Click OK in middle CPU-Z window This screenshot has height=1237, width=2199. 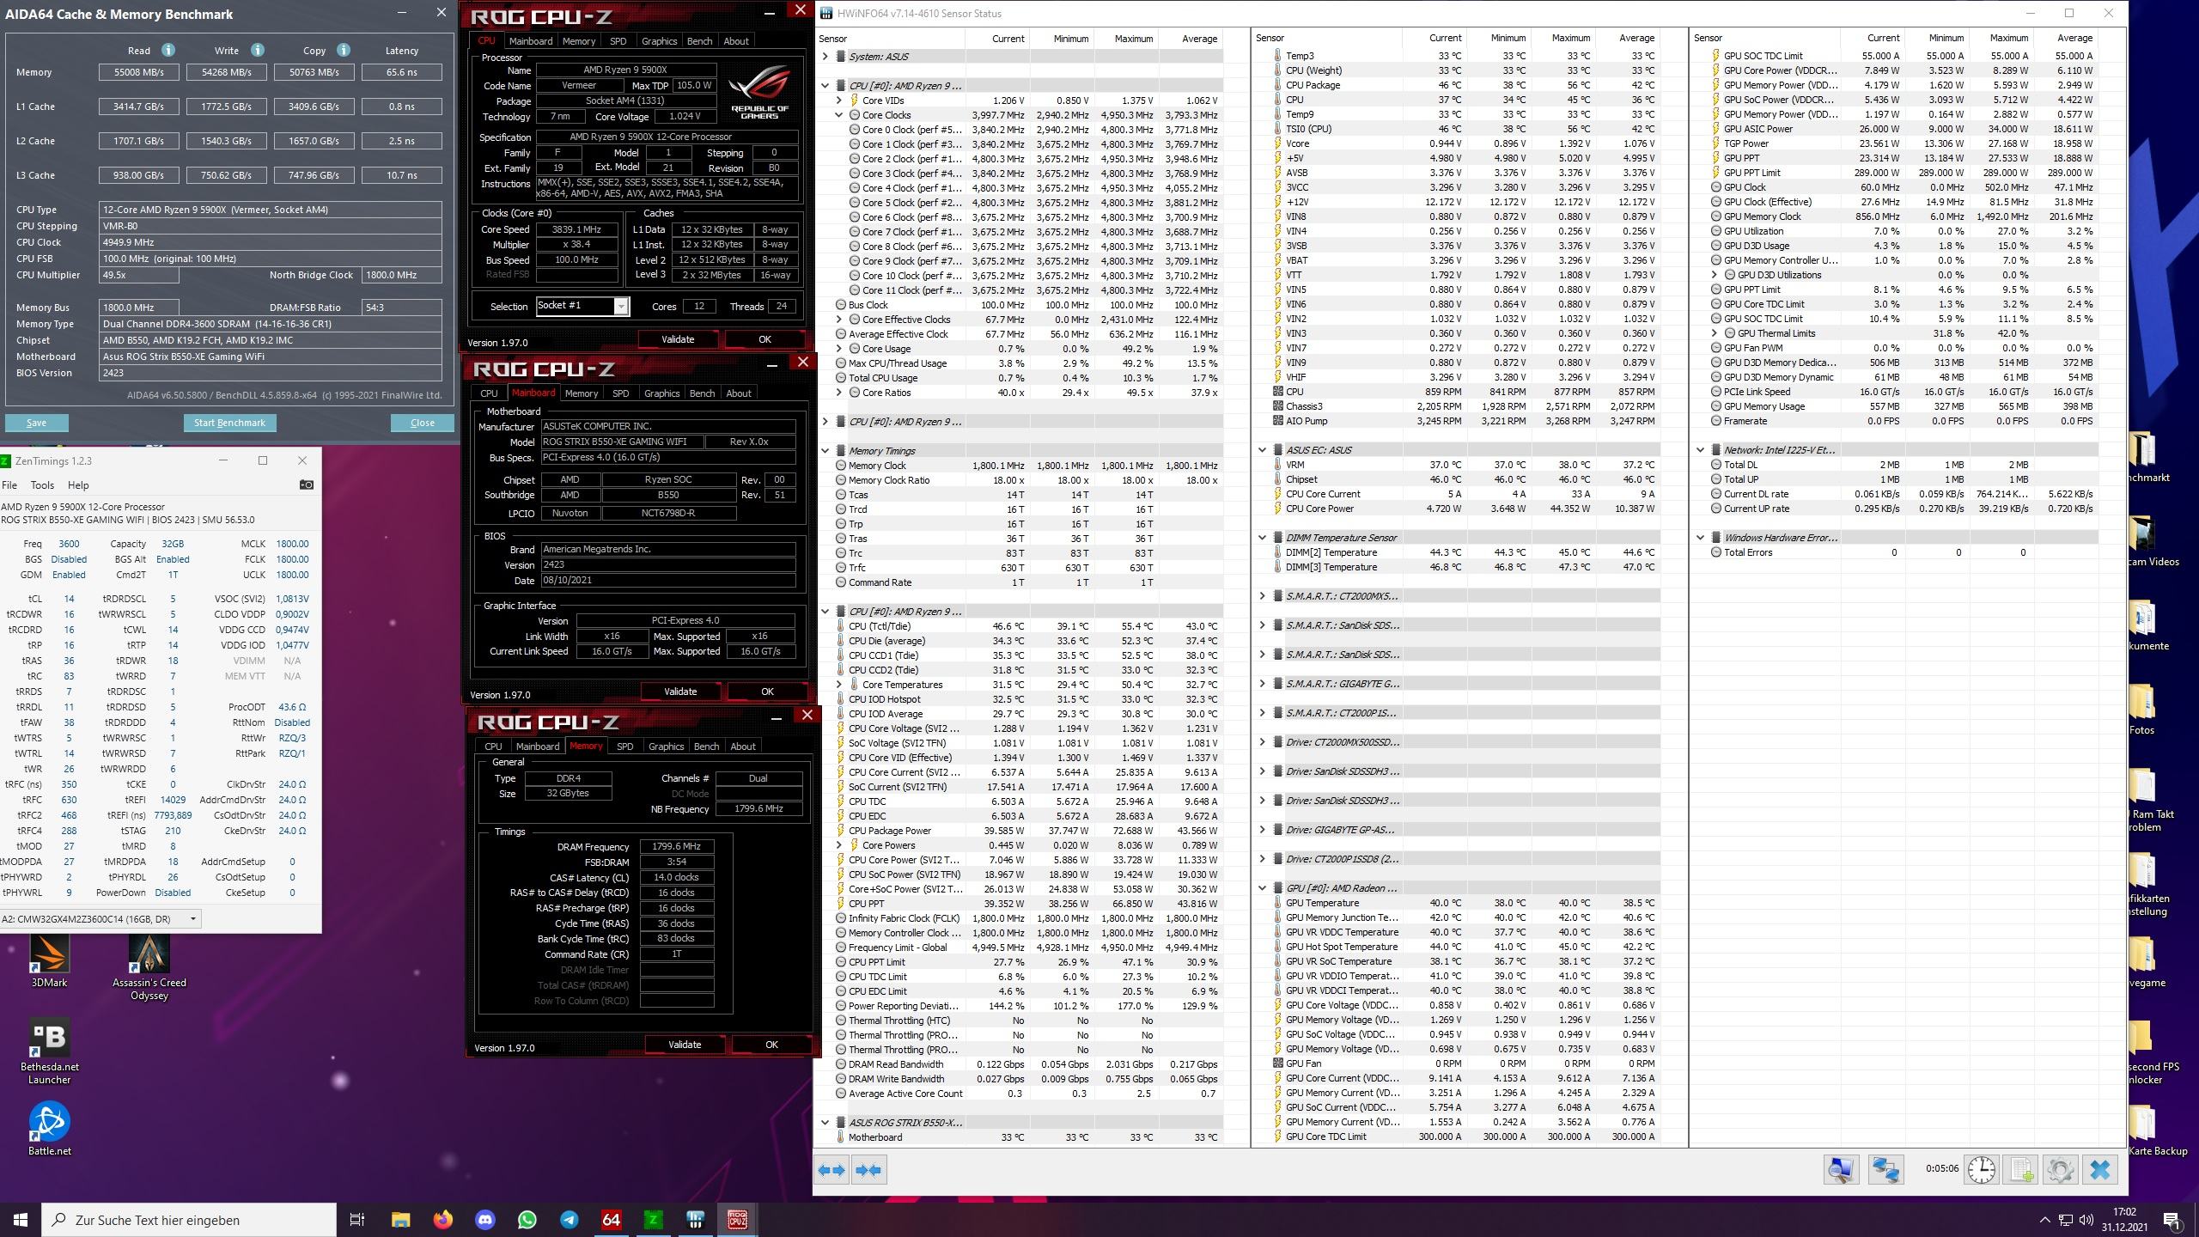767,692
